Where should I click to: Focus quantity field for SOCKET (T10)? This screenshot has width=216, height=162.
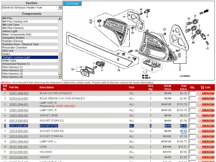pyautogui.click(x=192, y=126)
